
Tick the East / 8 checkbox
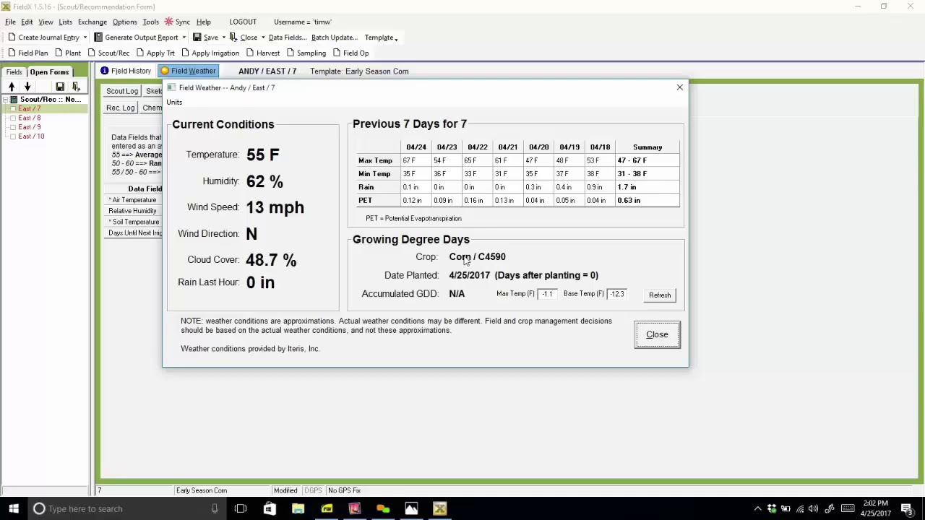click(x=13, y=118)
